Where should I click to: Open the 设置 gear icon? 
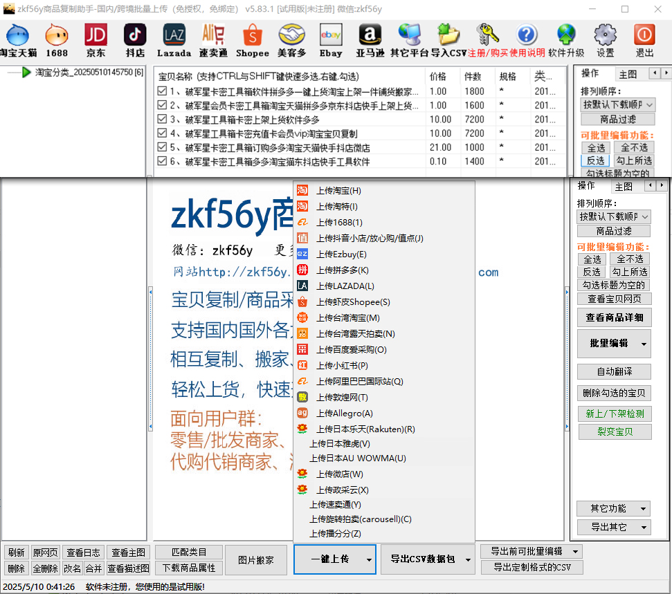(x=605, y=40)
